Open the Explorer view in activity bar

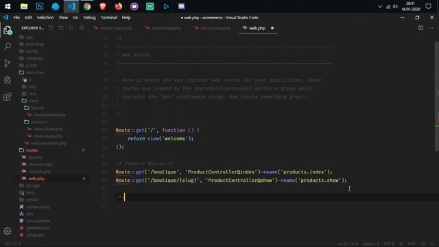click(8, 30)
